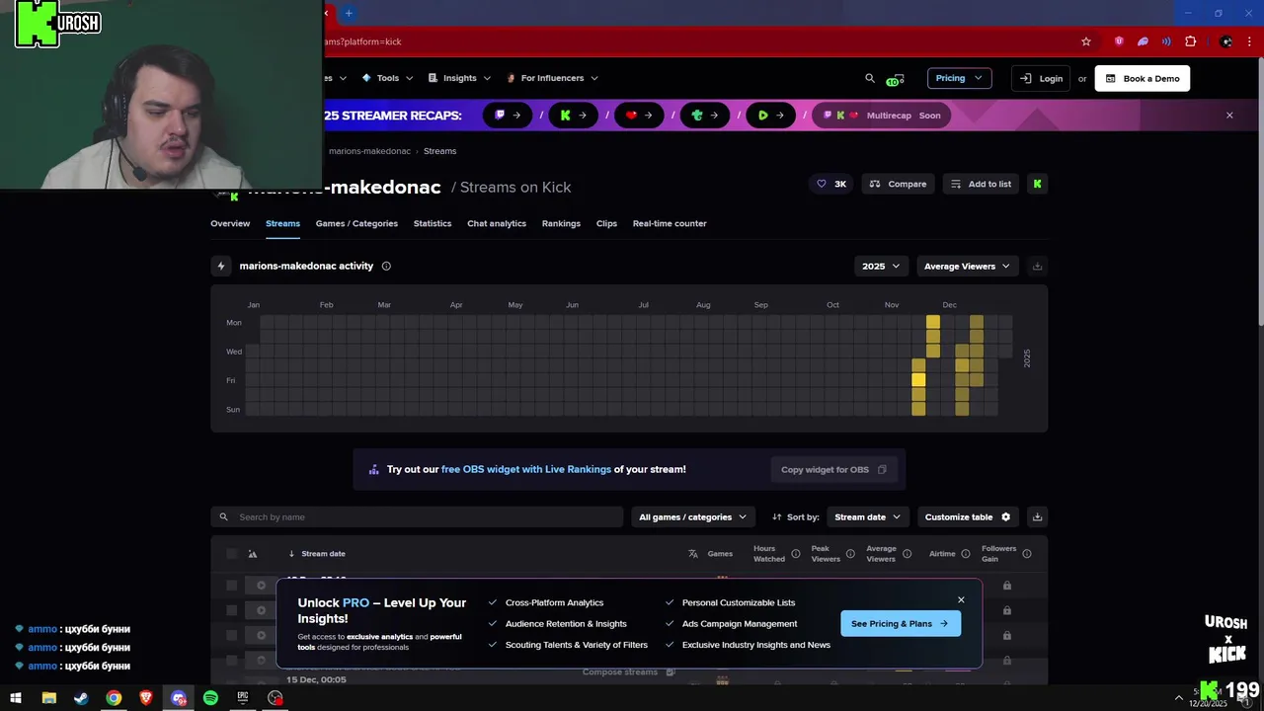Click the 3K heart followers button
The height and width of the screenshot is (711, 1264).
click(830, 184)
